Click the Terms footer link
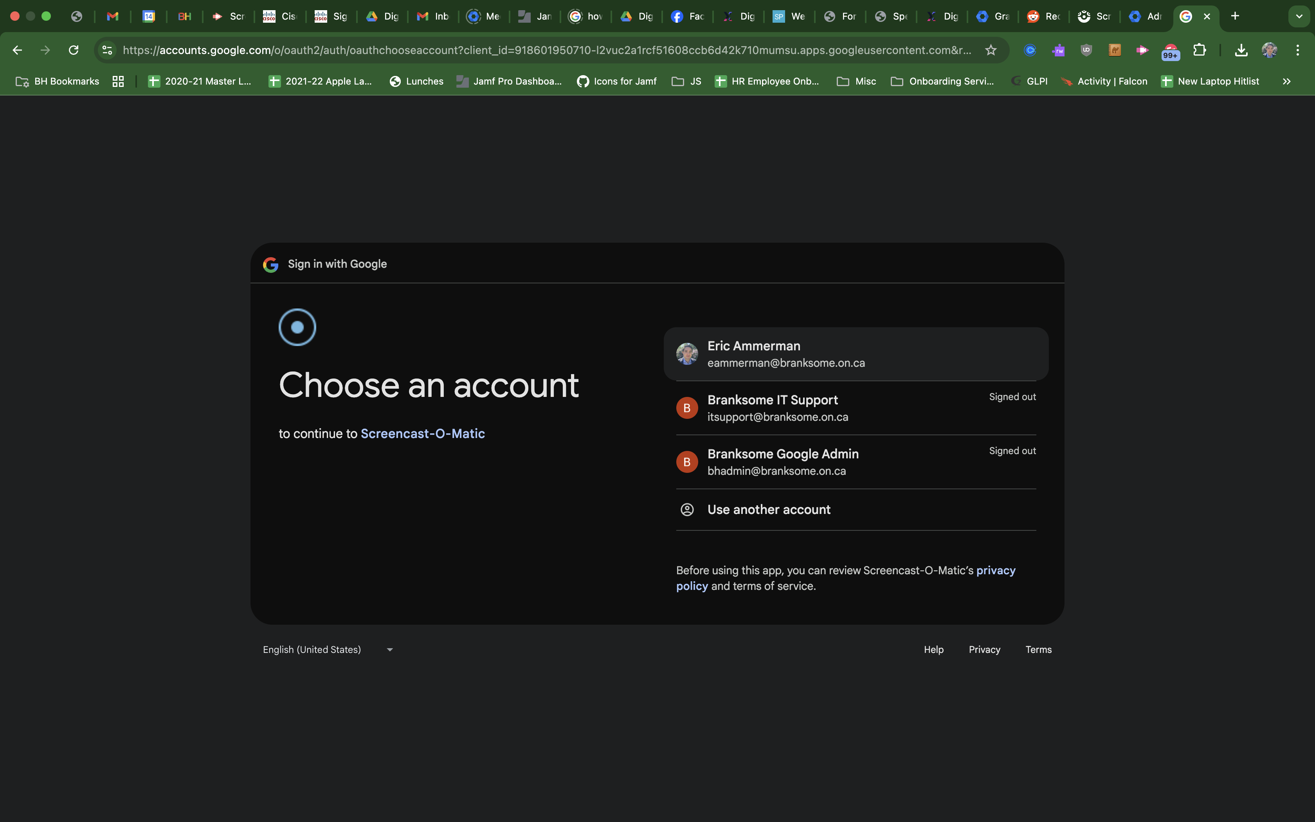The width and height of the screenshot is (1315, 822). coord(1038,650)
